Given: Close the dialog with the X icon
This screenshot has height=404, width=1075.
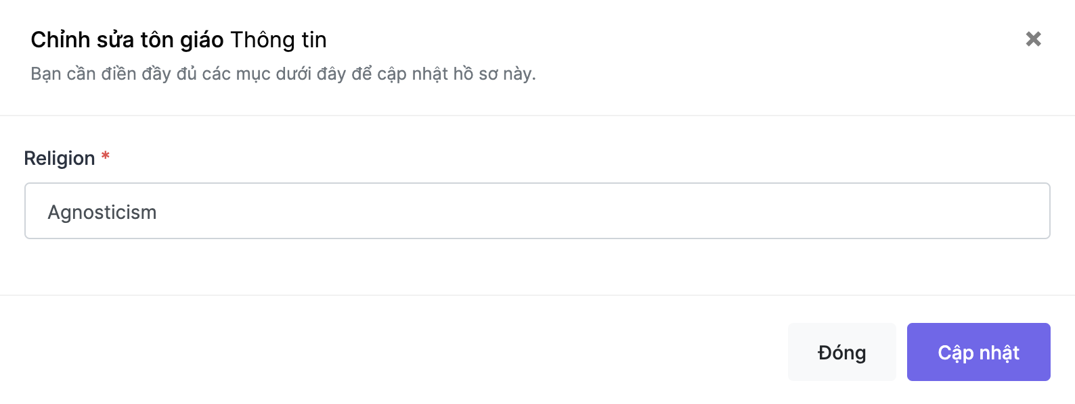Looking at the screenshot, I should click(x=1033, y=39).
